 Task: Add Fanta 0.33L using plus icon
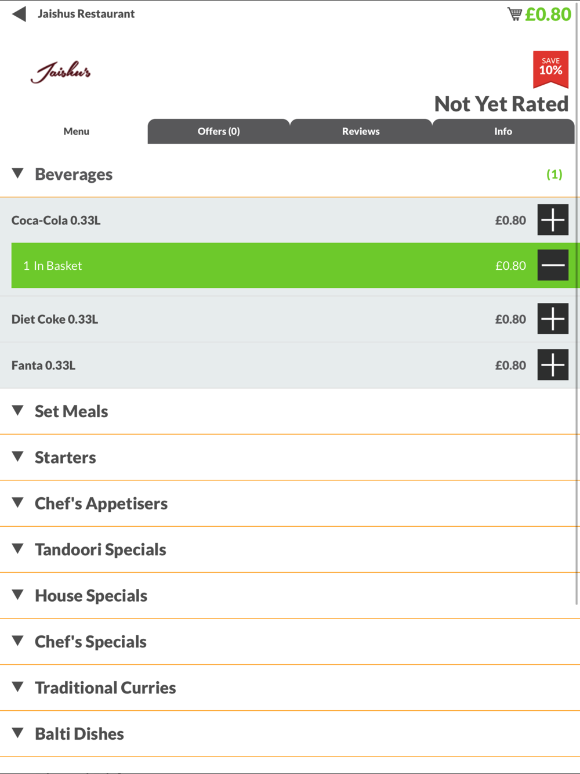[x=553, y=365]
